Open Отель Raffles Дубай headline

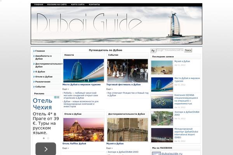click(74, 144)
